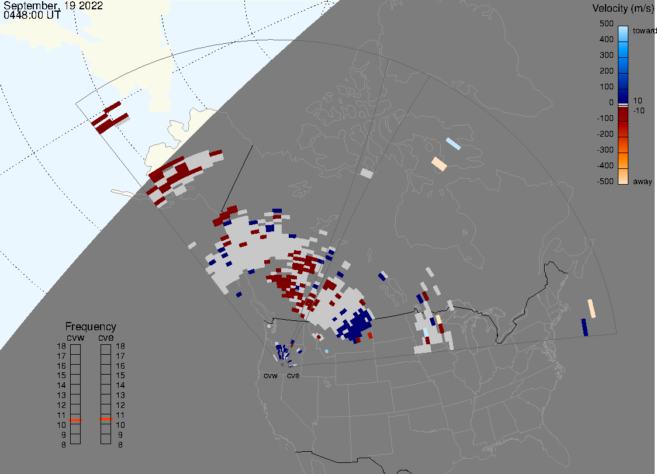Click the 18 label right of the cve frequency bar
The image size is (657, 474).
coord(120,346)
